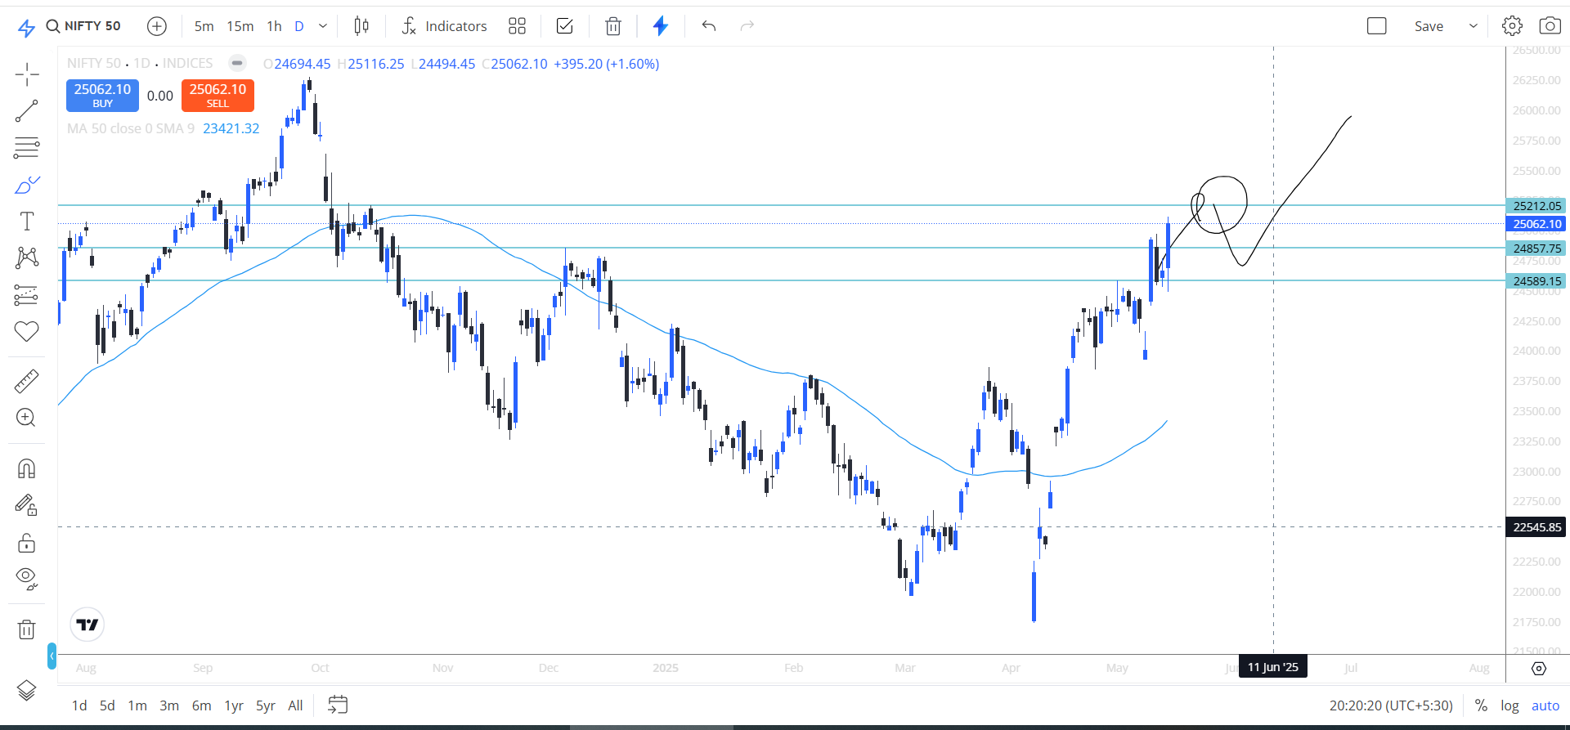The image size is (1570, 730).
Task: Redo the last undone action
Action: click(x=747, y=26)
